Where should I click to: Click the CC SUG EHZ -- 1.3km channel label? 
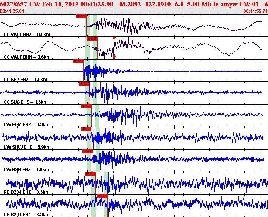[26, 102]
